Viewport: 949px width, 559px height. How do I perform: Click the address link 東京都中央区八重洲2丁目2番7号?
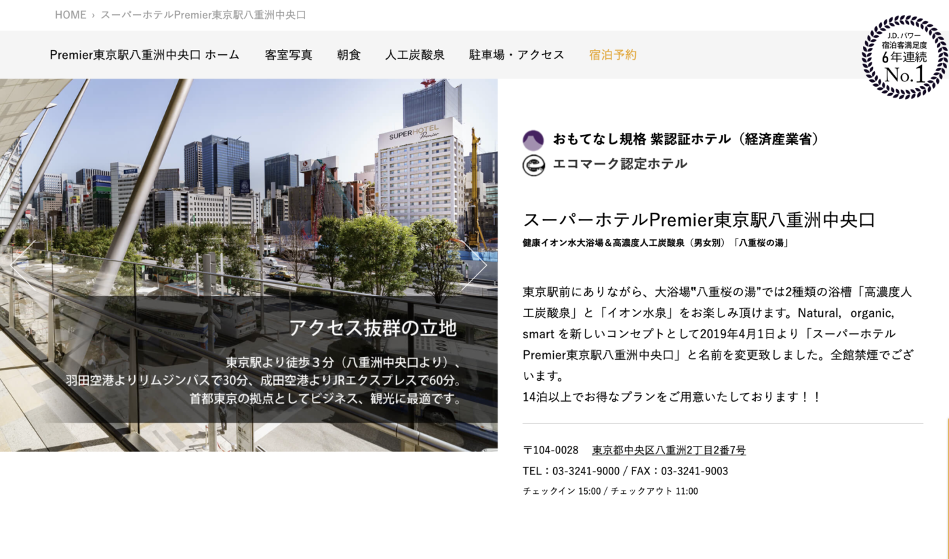click(x=669, y=450)
